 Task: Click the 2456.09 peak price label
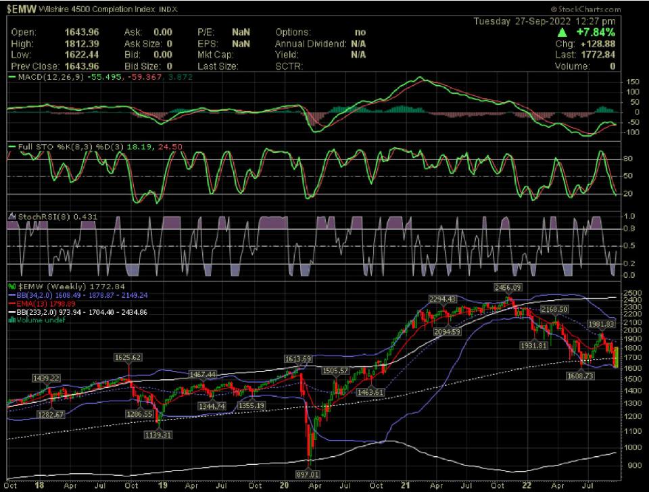508,287
